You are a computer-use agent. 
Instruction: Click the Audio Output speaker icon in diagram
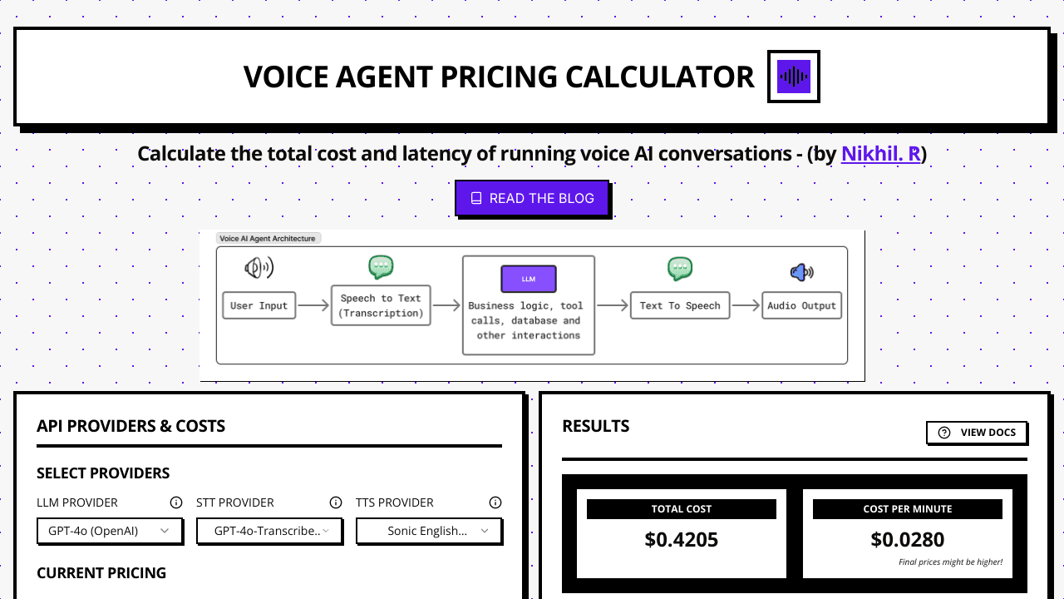click(801, 272)
